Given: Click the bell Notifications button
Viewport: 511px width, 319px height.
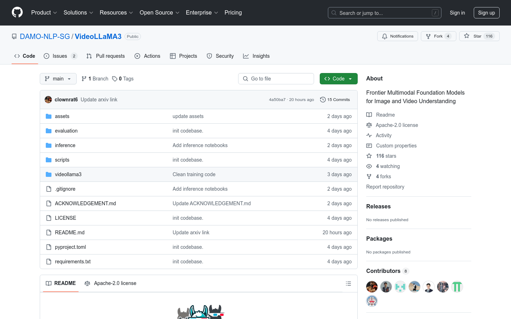Looking at the screenshot, I should click(397, 36).
